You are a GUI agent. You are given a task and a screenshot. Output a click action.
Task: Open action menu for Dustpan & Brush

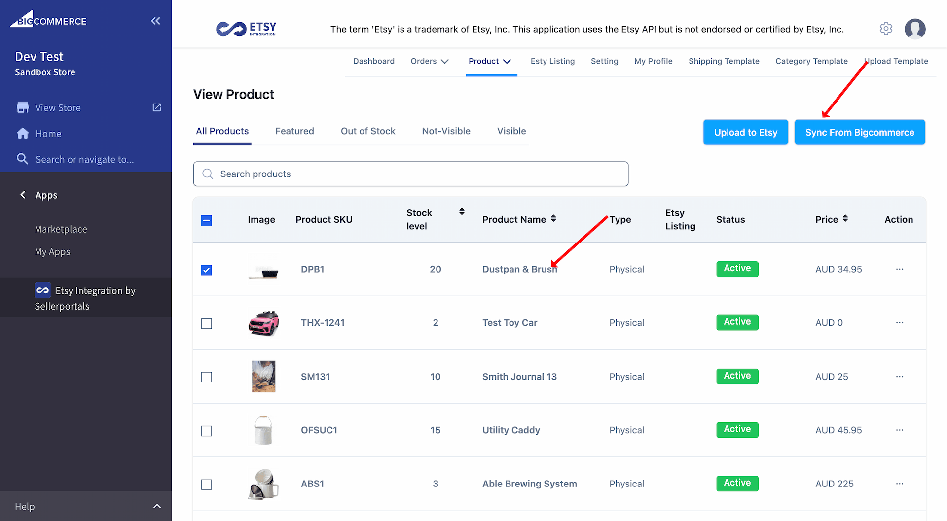pyautogui.click(x=899, y=269)
